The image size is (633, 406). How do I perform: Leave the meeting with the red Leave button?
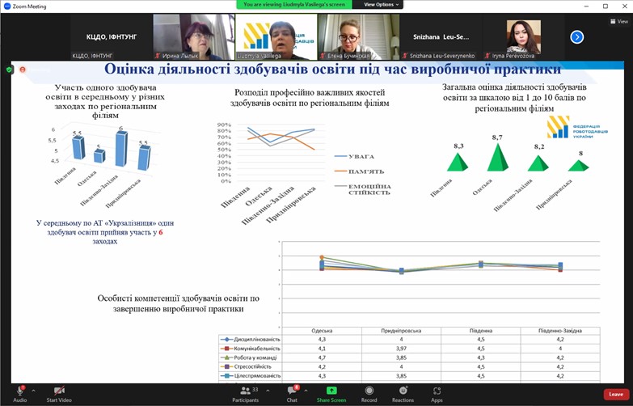pyautogui.click(x=615, y=394)
